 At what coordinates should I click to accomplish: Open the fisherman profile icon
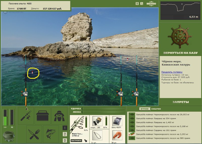[59, 116]
